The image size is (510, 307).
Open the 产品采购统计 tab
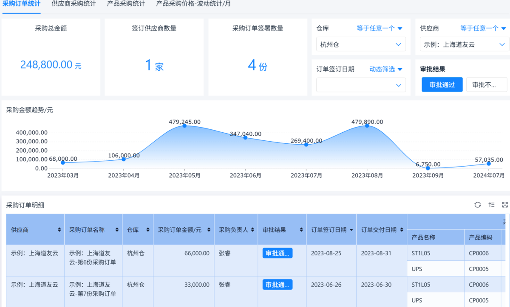point(126,4)
